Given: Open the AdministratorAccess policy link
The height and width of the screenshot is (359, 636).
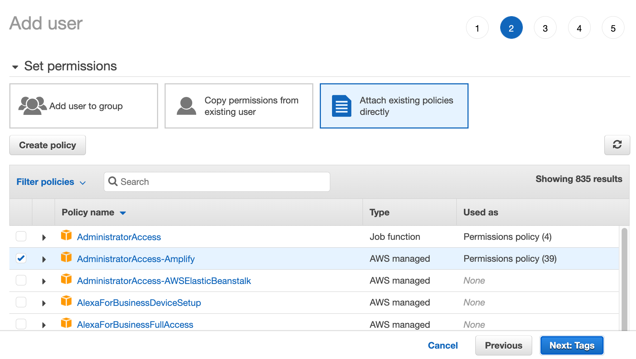Looking at the screenshot, I should [x=119, y=237].
